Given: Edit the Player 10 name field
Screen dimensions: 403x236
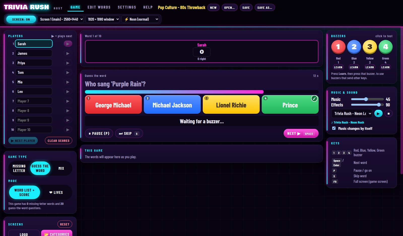Looking at the screenshot, I should tap(34, 130).
